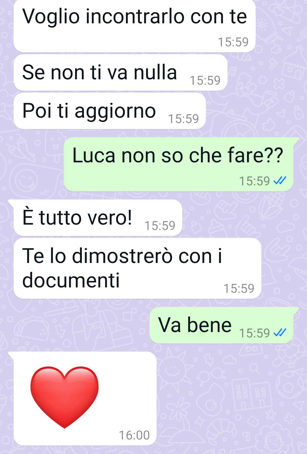Tap the word "documenti" in the message
The width and height of the screenshot is (307, 454).
point(71,280)
